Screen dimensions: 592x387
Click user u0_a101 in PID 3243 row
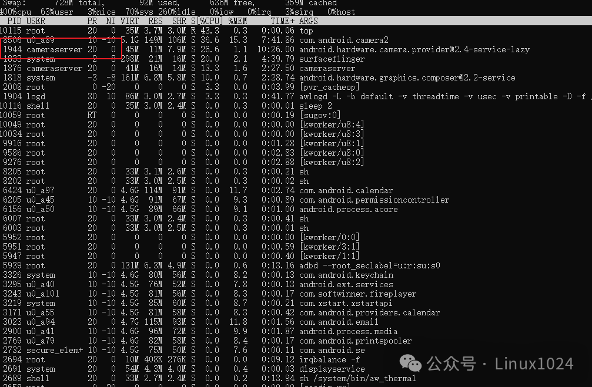click(43, 294)
